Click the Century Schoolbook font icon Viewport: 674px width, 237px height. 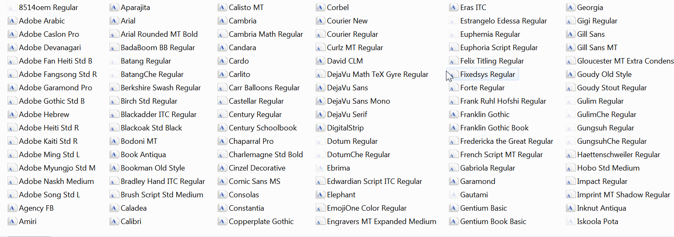click(222, 128)
